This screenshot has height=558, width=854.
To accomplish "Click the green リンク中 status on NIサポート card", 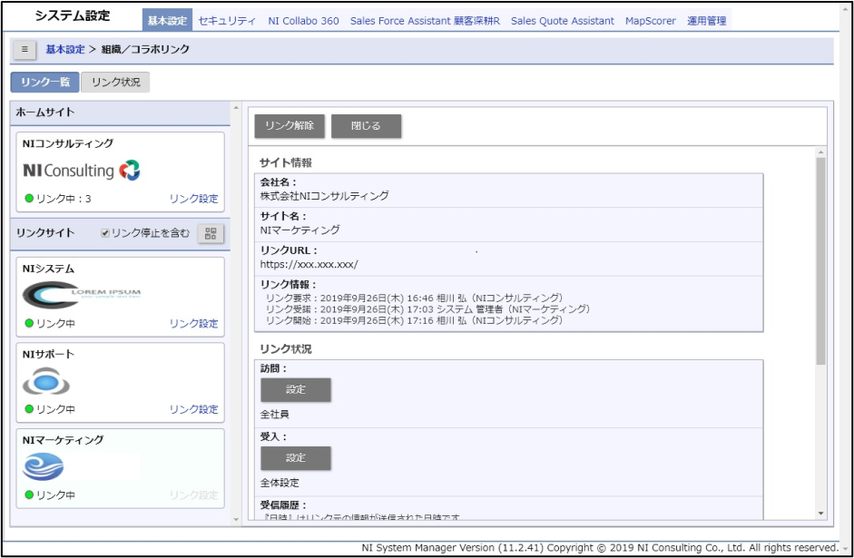I will point(50,409).
